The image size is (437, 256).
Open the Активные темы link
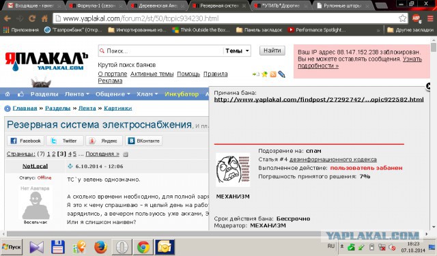pyautogui.click(x=152, y=74)
